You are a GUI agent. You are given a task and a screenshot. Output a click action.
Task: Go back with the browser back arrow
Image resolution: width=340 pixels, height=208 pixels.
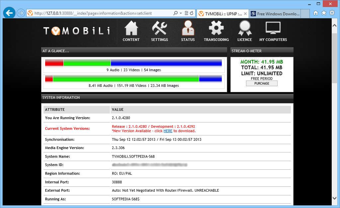[9, 13]
